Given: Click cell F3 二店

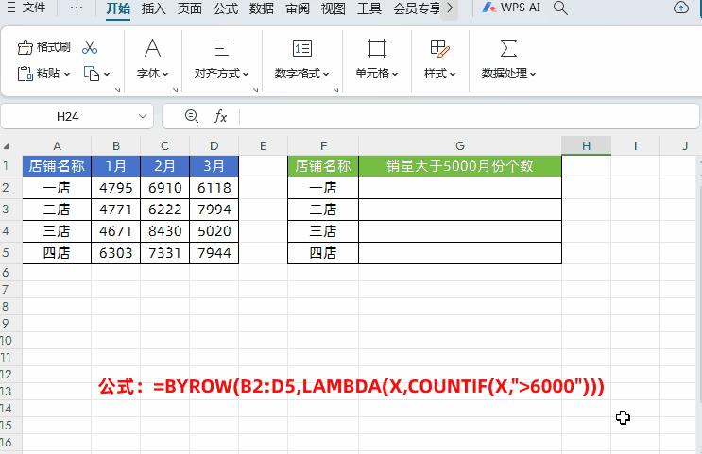Looking at the screenshot, I should pyautogui.click(x=323, y=210).
